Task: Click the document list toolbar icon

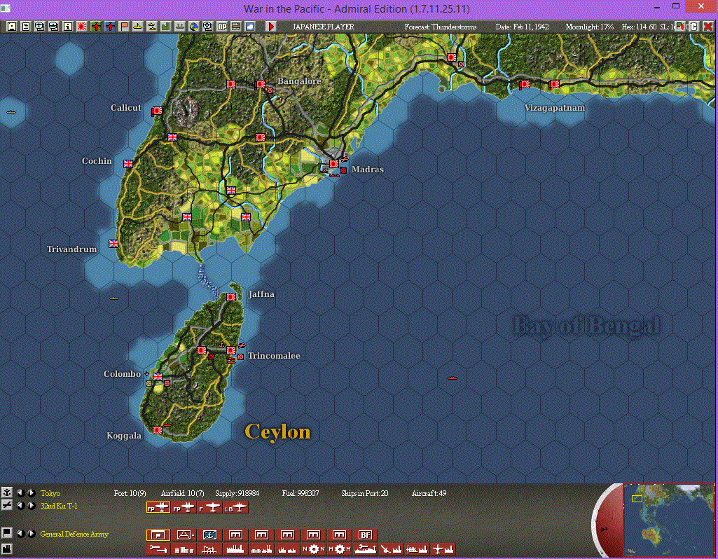Action: tap(26, 27)
